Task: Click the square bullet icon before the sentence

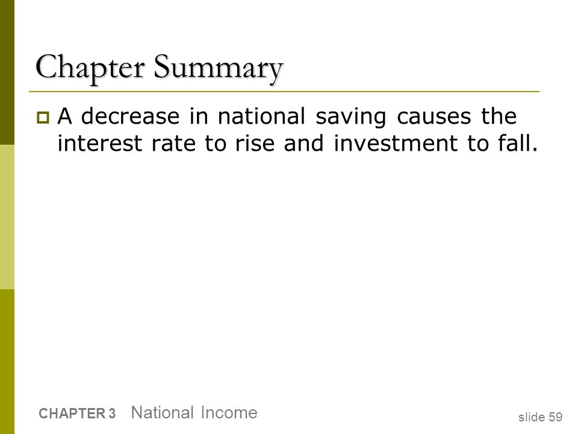Action: tap(43, 118)
